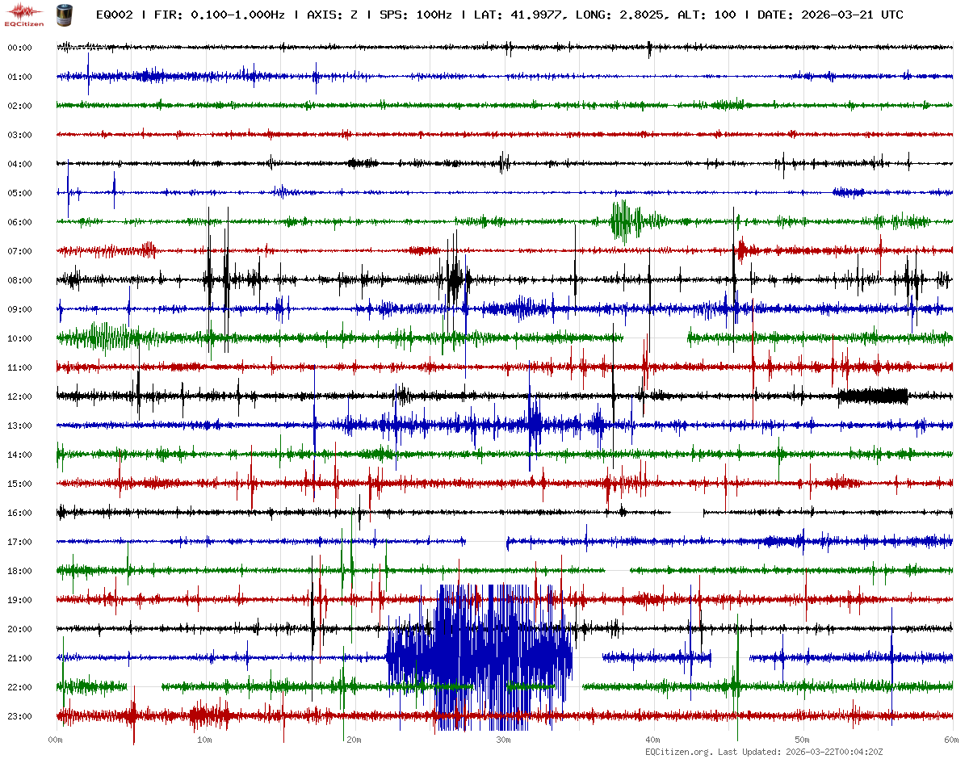This screenshot has height=759, width=969.
Task: Click the 10m minute axis label
Action: pos(205,740)
